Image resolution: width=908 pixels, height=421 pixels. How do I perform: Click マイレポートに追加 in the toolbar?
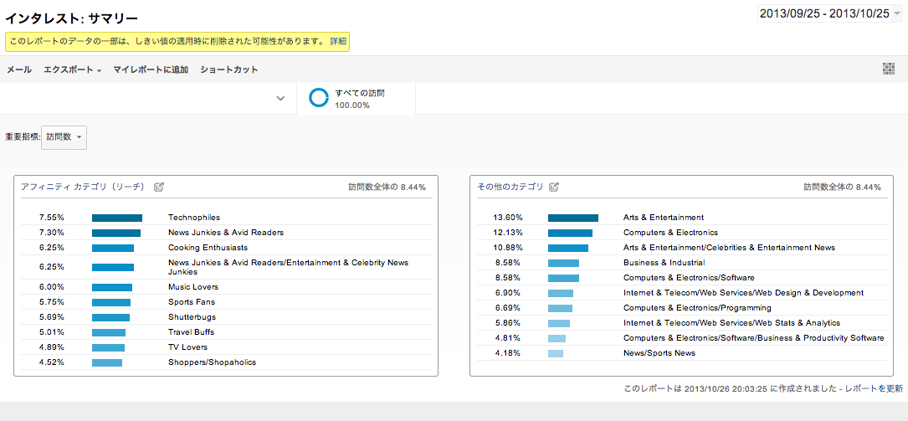151,69
